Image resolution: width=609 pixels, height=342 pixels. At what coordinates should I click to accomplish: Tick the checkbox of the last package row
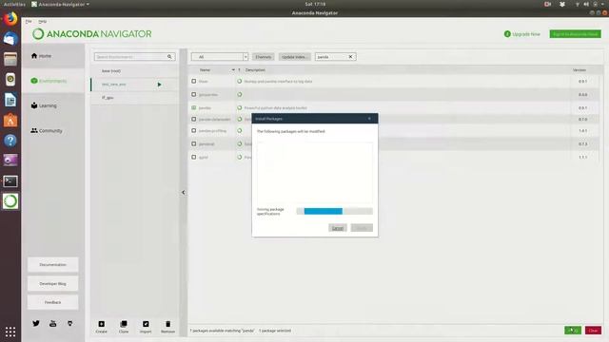[x=194, y=157]
